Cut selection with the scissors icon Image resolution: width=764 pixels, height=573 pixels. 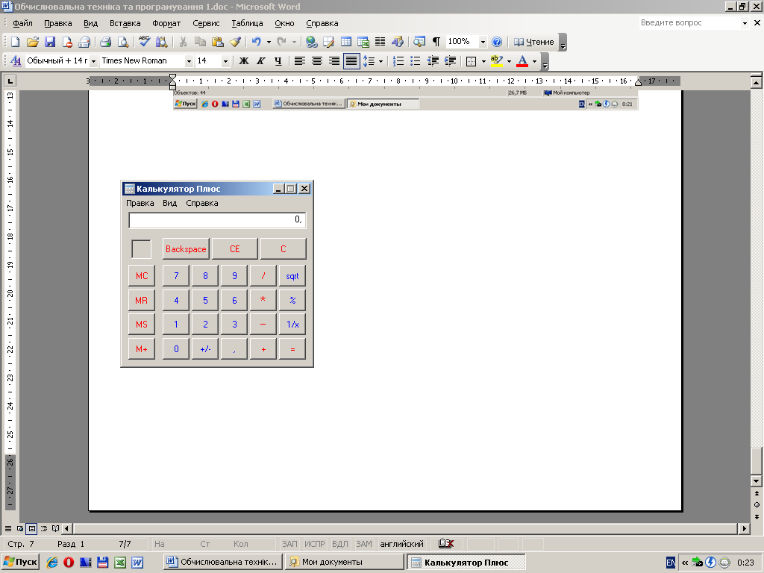pyautogui.click(x=183, y=42)
